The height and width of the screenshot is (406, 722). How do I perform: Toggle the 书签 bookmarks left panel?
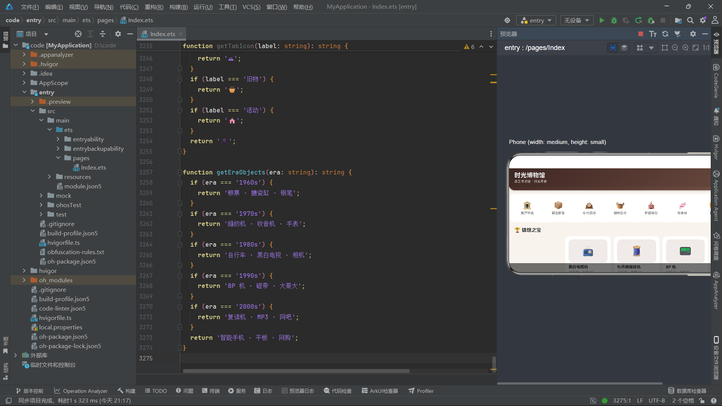click(5, 345)
